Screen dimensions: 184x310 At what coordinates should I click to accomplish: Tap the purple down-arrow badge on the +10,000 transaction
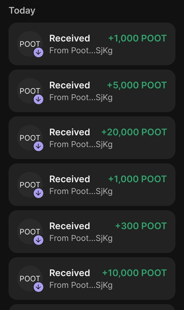point(39,287)
